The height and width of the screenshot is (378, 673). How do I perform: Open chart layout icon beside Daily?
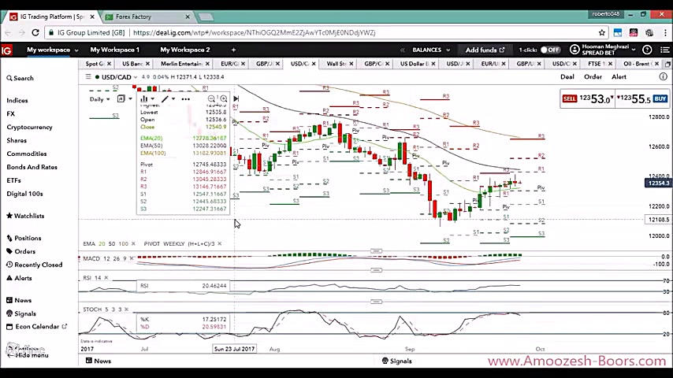tap(121, 98)
